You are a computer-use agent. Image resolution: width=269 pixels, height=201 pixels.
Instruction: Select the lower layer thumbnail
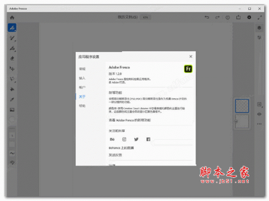pos(242,121)
